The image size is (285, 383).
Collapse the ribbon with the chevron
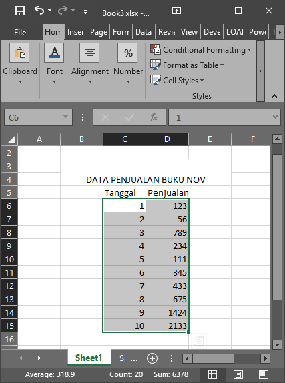[274, 96]
